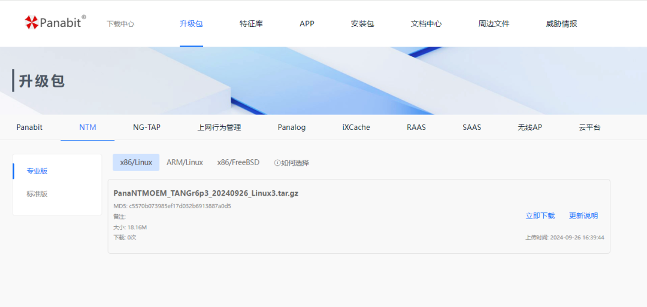Click the info icon beside 如何选择
The height and width of the screenshot is (307, 647).
(277, 163)
